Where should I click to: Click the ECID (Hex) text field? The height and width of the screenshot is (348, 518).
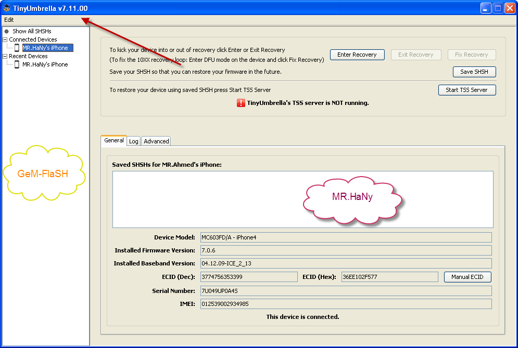click(389, 277)
